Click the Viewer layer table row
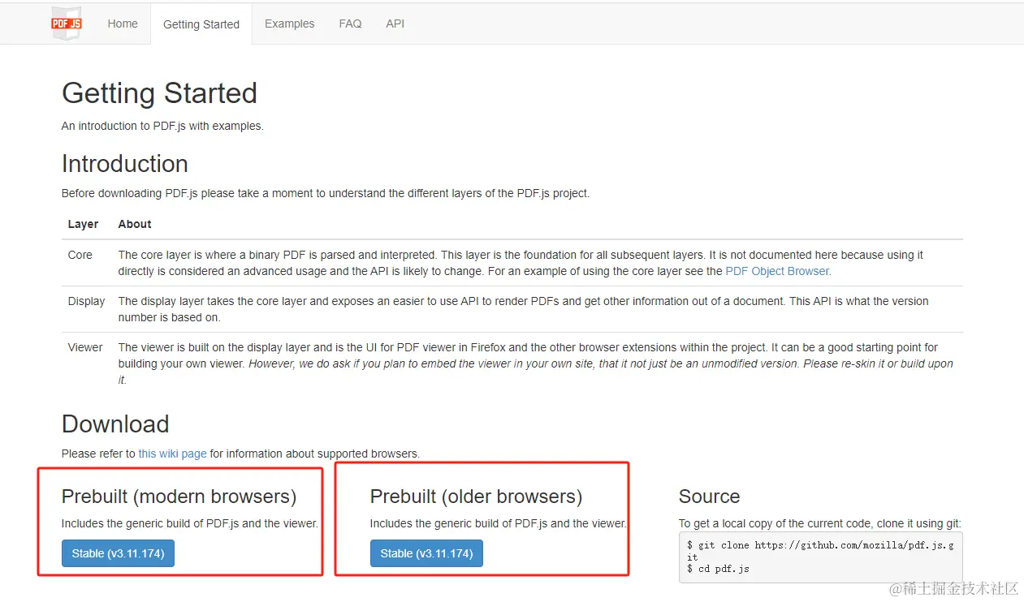 pos(512,363)
